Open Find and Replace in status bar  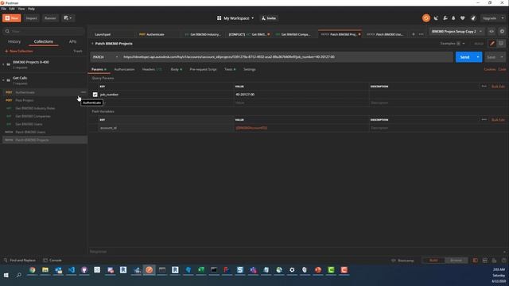(x=19, y=260)
